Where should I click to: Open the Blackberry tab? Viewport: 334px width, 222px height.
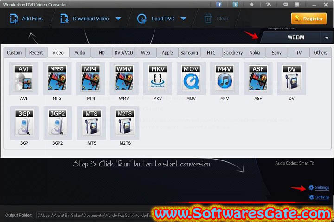pyautogui.click(x=233, y=53)
